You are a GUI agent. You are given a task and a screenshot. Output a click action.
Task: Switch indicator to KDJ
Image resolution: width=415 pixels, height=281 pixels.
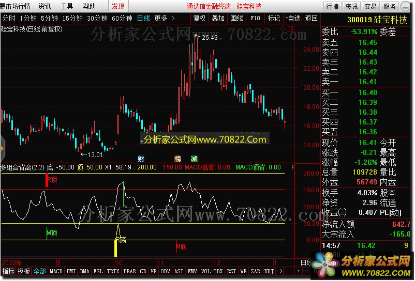pyautogui.click(x=269, y=271)
